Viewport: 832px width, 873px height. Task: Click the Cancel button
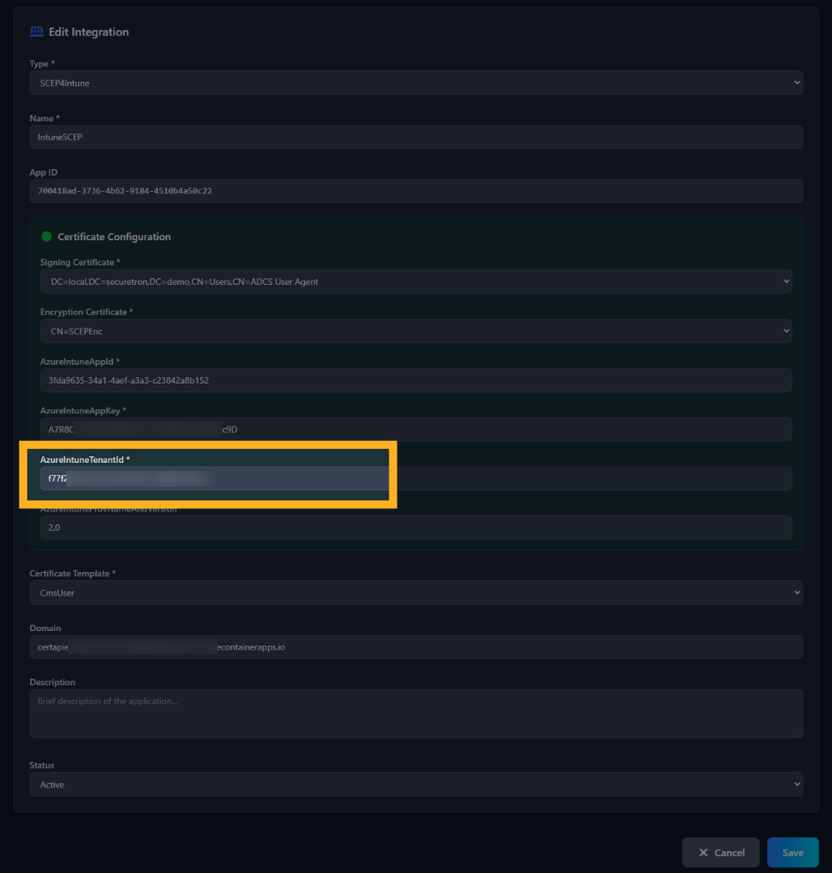[720, 852]
